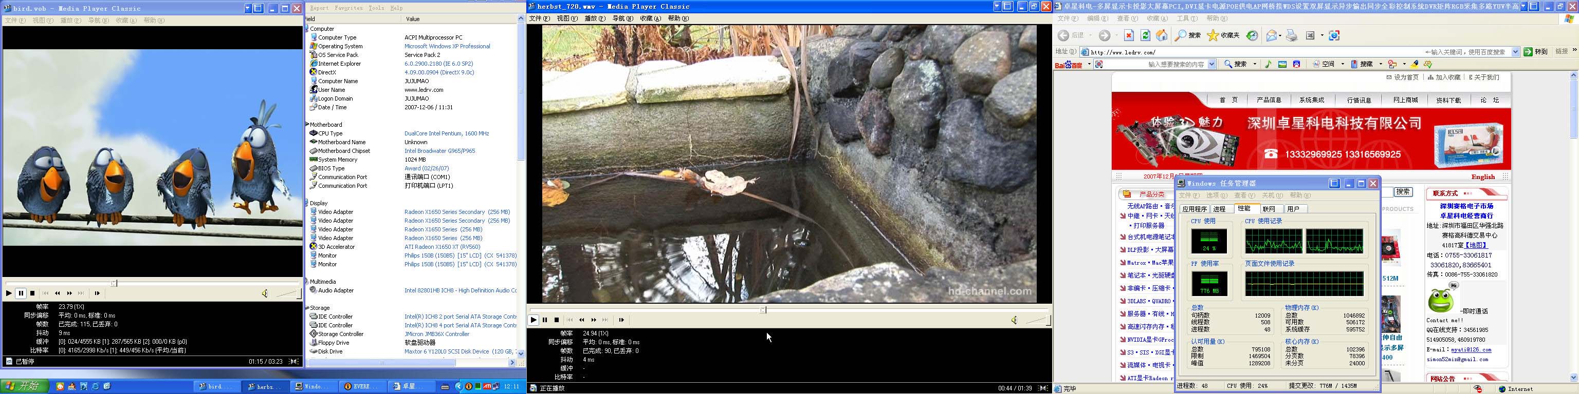Click EVEREST vertical scrollbar down arrow
The height and width of the screenshot is (394, 1579).
(521, 353)
